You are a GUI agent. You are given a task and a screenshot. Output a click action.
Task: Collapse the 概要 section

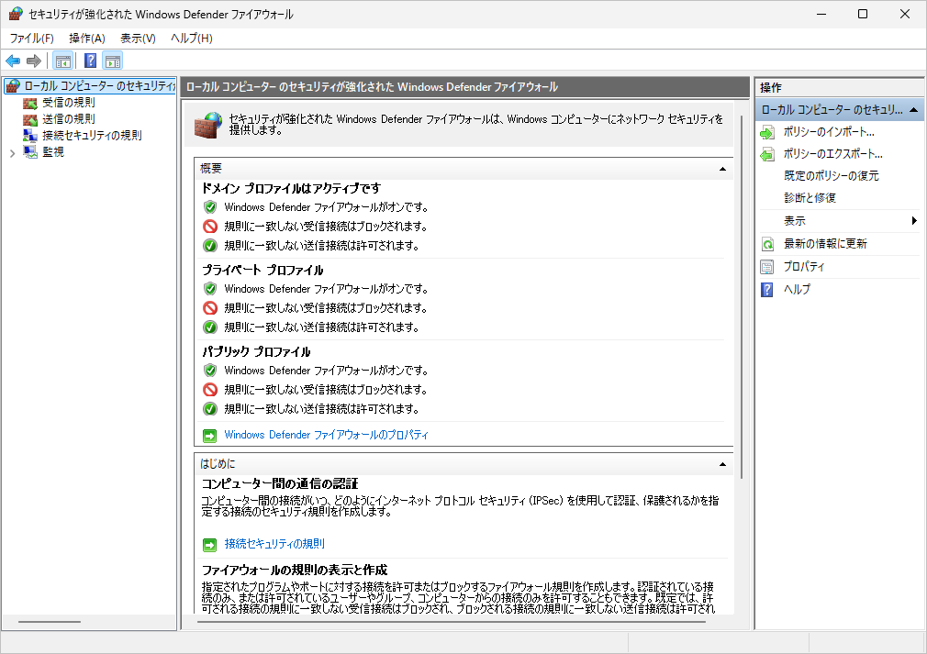point(722,169)
